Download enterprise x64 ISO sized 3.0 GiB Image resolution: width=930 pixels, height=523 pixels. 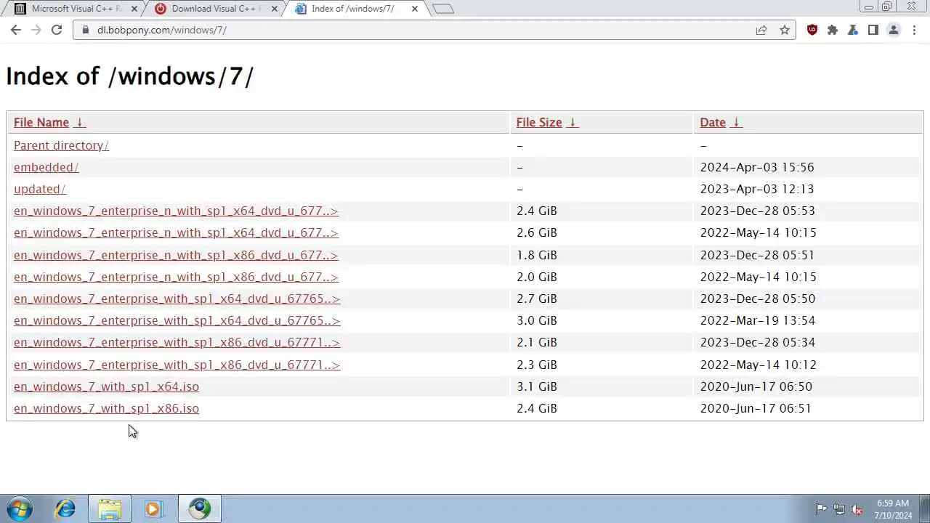tap(177, 320)
